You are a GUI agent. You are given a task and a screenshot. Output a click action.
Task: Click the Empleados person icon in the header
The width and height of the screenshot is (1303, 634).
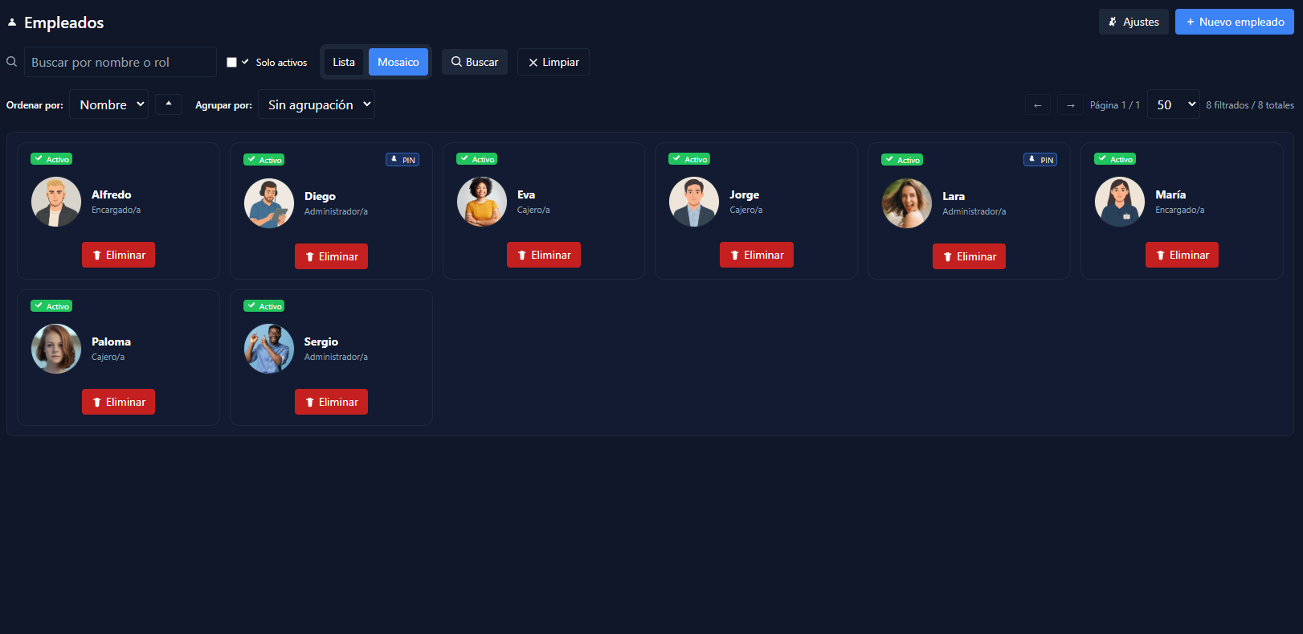(12, 22)
